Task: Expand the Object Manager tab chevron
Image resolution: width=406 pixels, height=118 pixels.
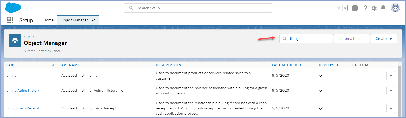Action: [93, 20]
